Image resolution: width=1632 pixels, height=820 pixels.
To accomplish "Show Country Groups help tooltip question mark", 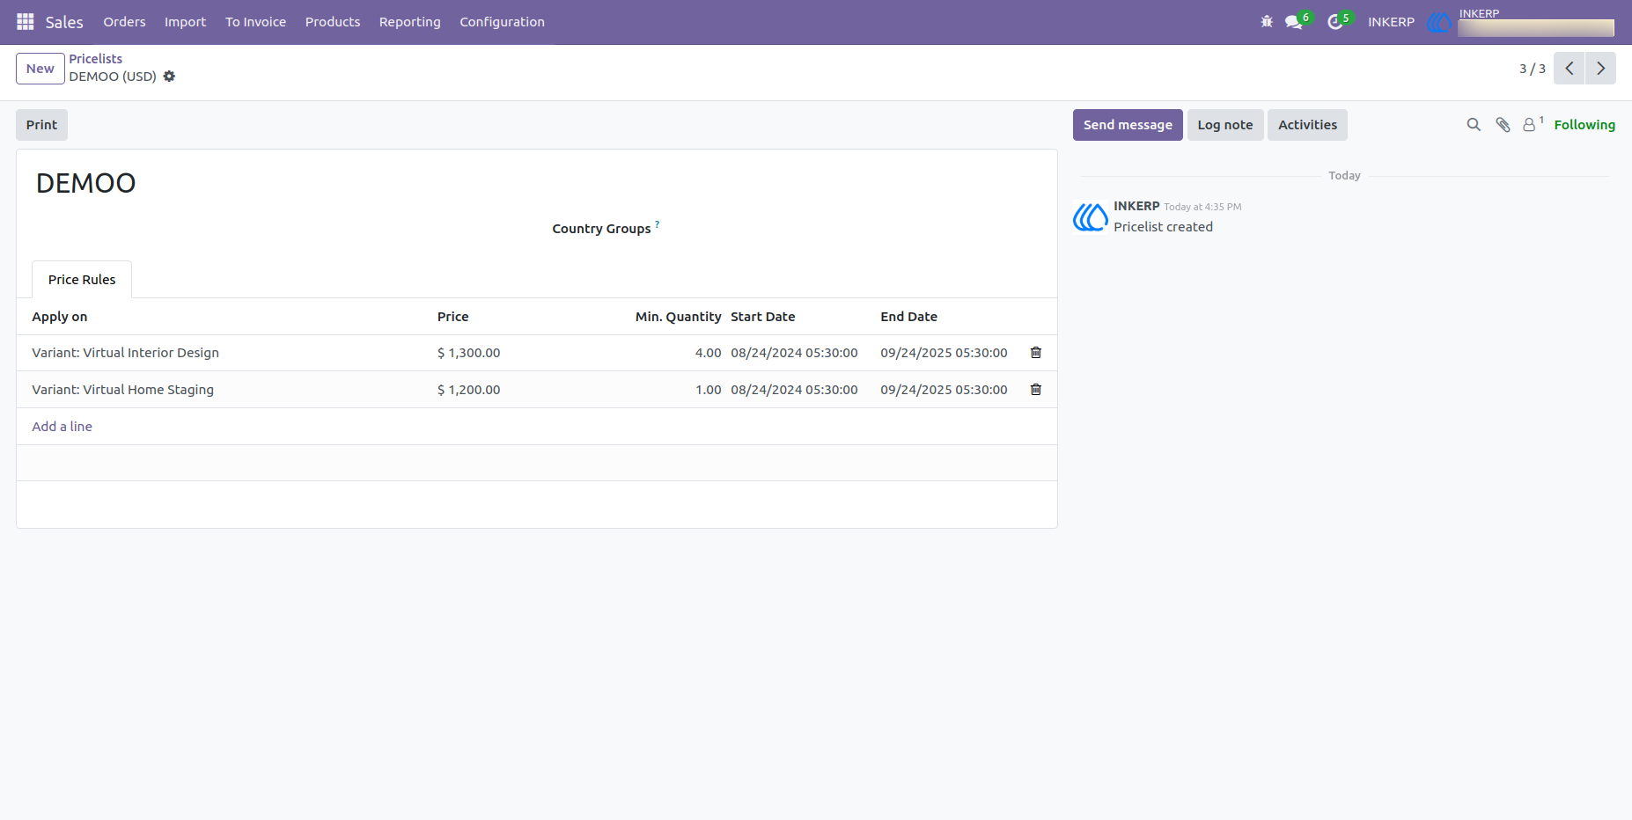I will point(658,224).
